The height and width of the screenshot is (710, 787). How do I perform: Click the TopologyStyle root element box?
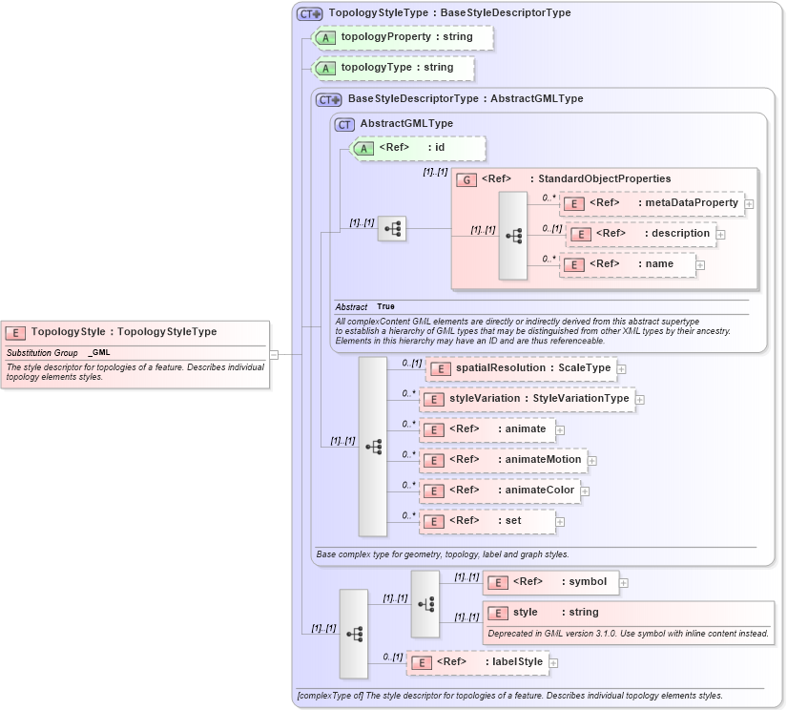tap(134, 332)
